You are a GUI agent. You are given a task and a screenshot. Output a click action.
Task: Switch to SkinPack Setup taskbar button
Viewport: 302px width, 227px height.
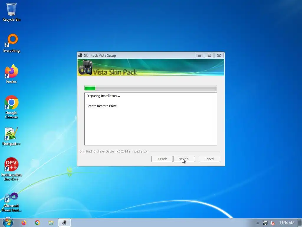coord(65,223)
